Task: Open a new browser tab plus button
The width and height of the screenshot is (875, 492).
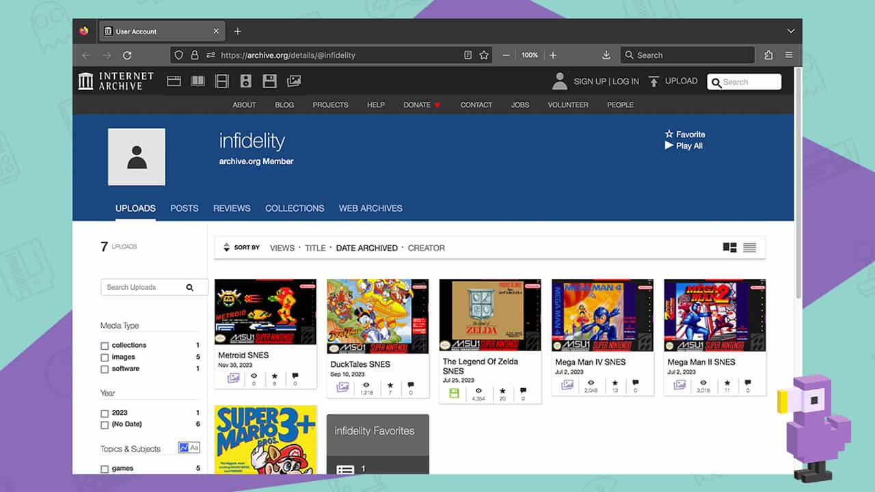Action: 237,31
